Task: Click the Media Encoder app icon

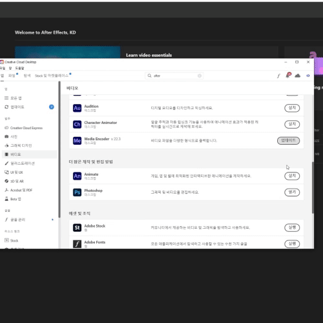Action: pyautogui.click(x=77, y=141)
